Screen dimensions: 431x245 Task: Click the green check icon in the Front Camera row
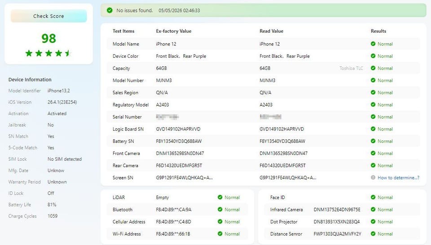(373, 153)
